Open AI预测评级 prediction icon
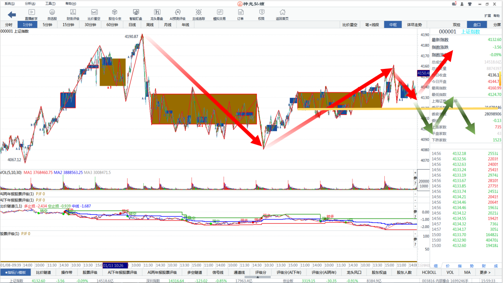503x283 pixels. pyautogui.click(x=177, y=15)
